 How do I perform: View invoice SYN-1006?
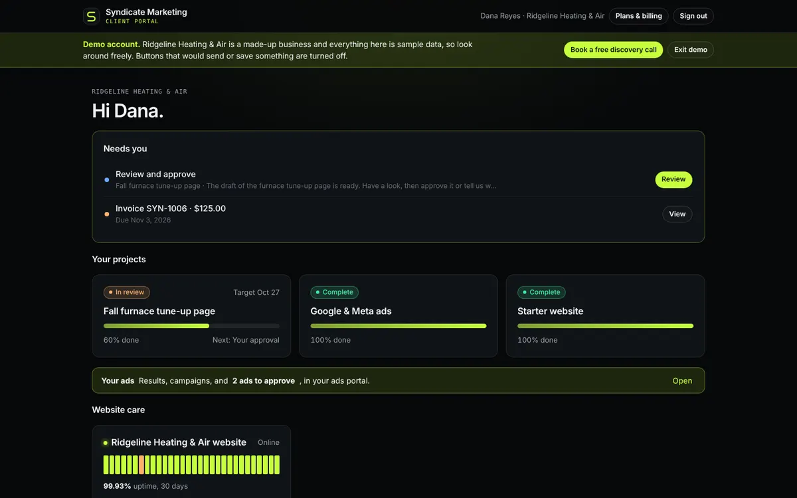coord(677,214)
